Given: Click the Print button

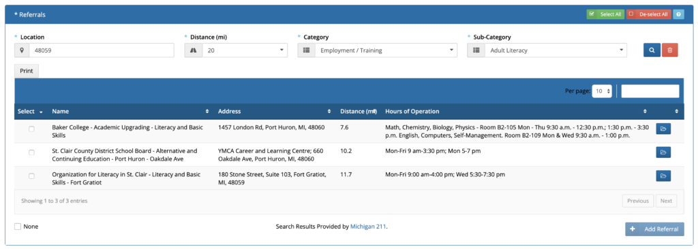Looking at the screenshot, I should pos(27,71).
